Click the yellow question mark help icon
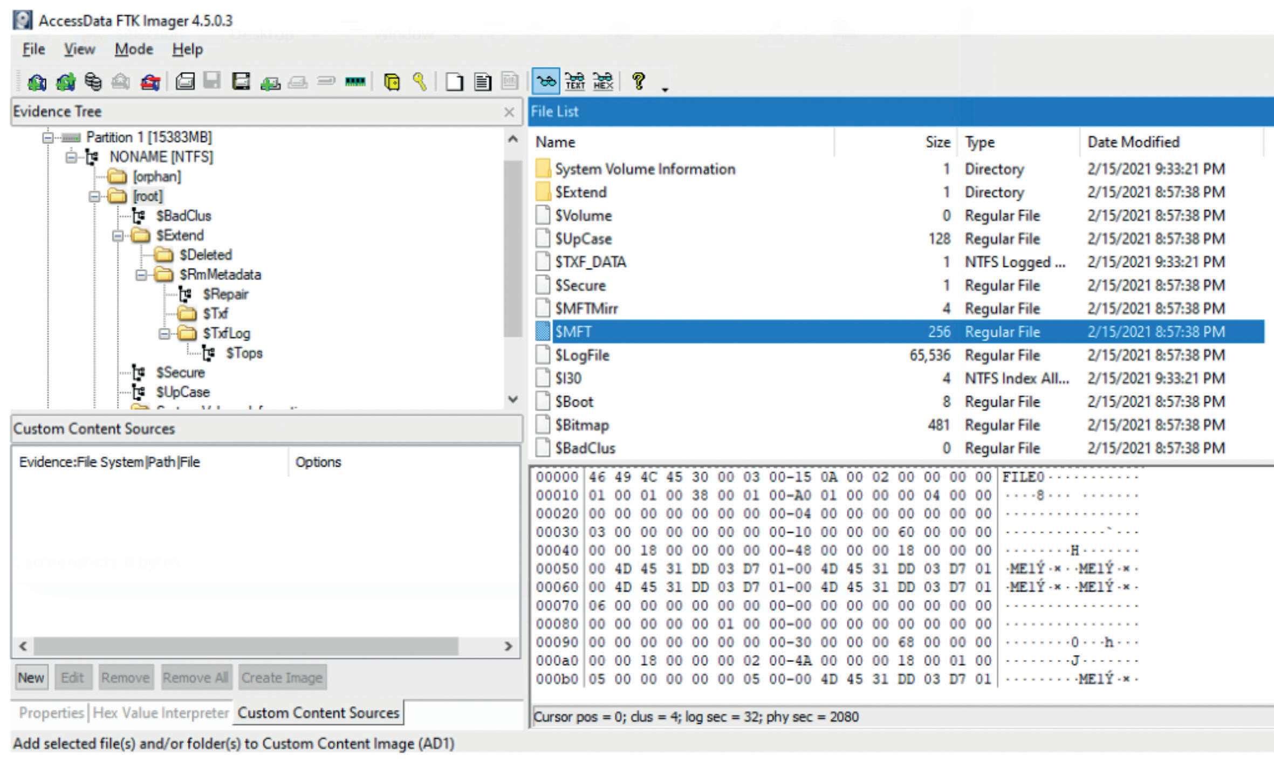1274x764 pixels. 639,81
